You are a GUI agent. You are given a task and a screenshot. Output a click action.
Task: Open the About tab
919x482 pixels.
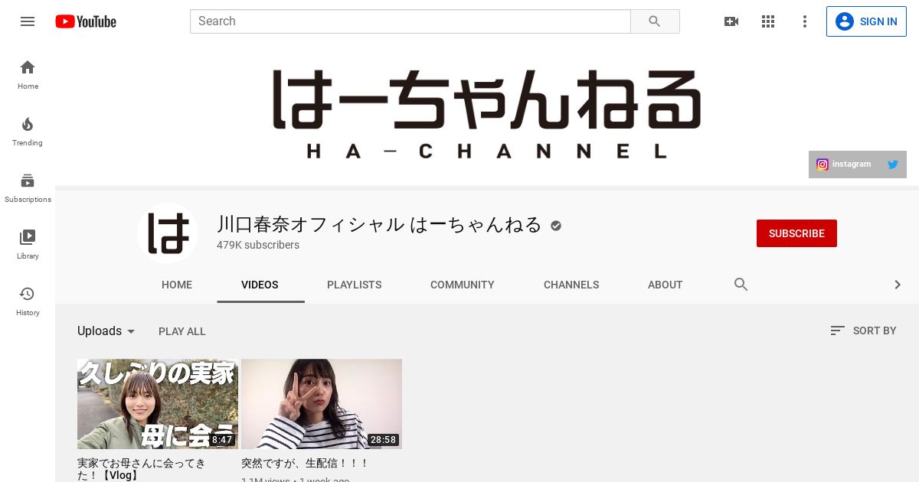[665, 285]
